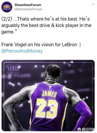Click the SHOWTIME text inside the avatar
The image size is (97, 133).
[x=7, y=9]
